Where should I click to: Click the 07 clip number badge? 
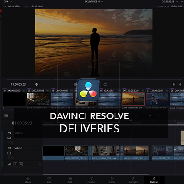click(148, 91)
